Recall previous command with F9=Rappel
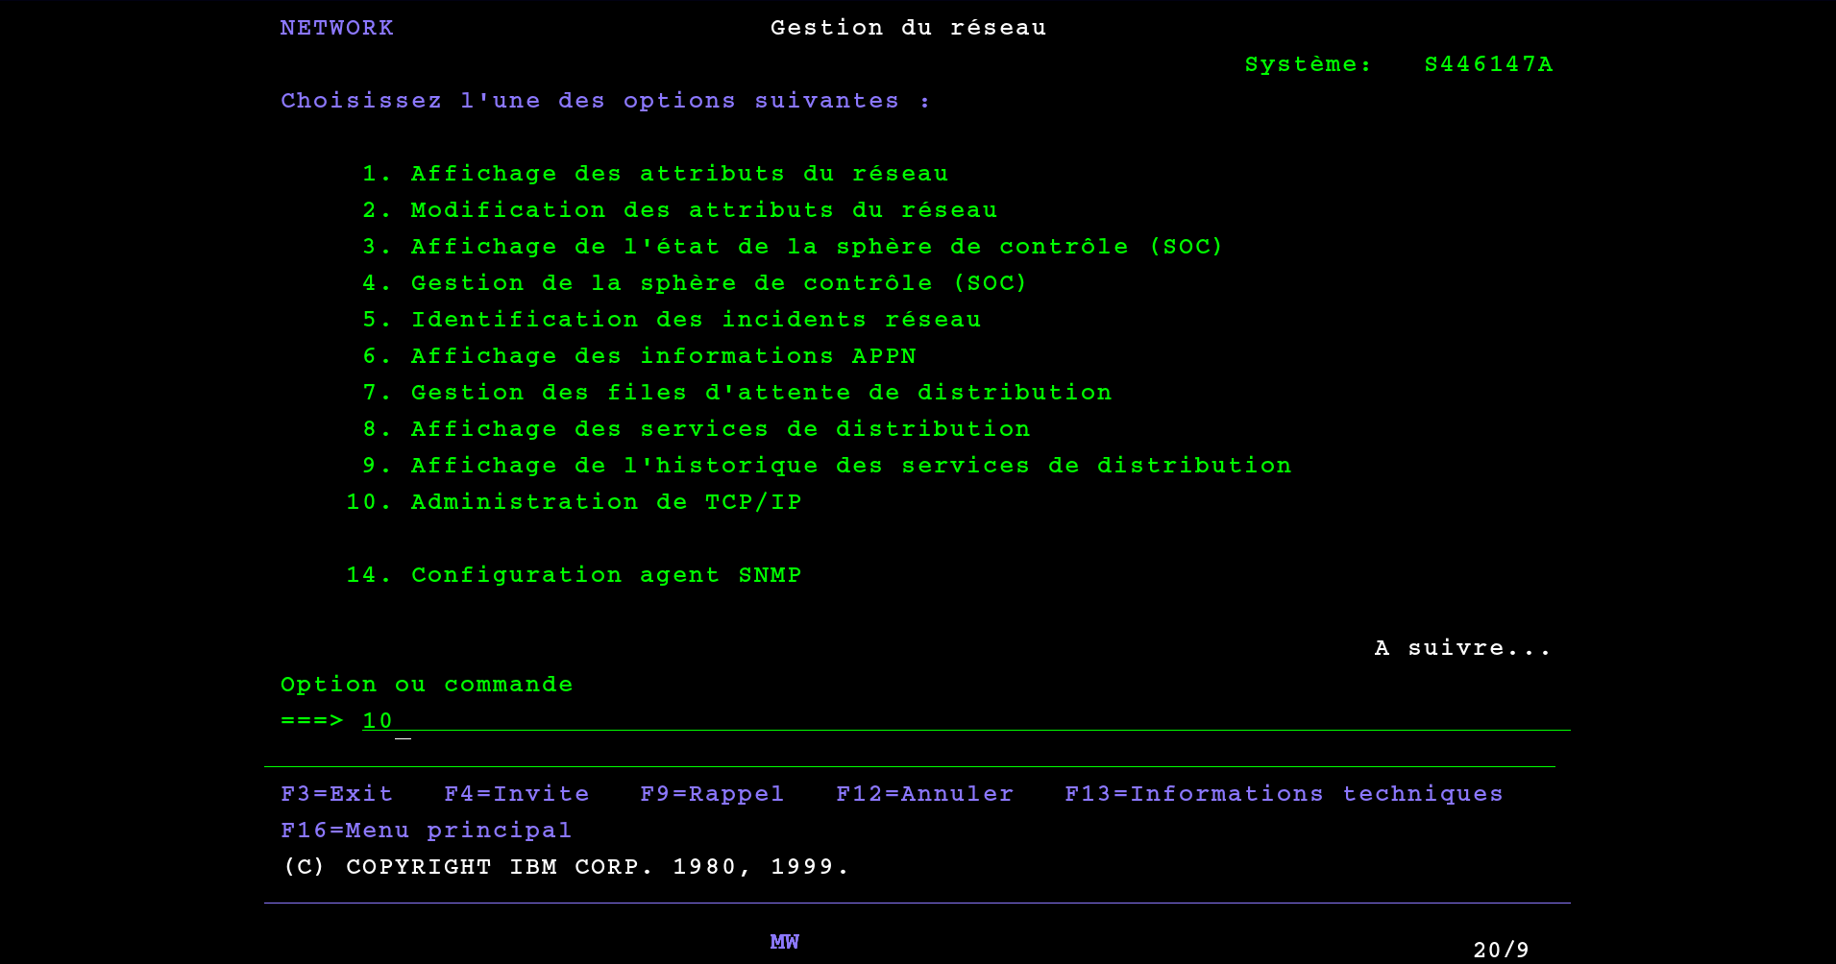The width and height of the screenshot is (1836, 964). (712, 794)
